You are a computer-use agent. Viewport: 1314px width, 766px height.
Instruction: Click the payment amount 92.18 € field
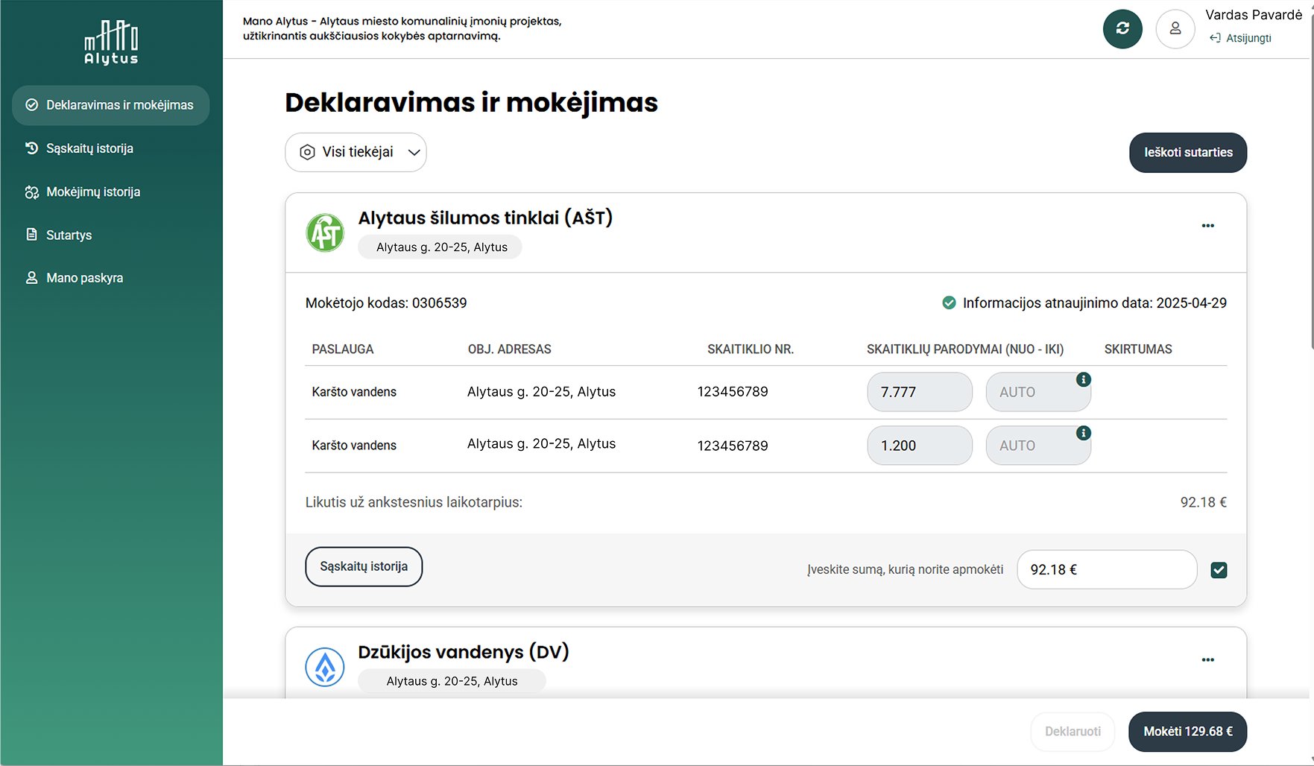(x=1107, y=570)
